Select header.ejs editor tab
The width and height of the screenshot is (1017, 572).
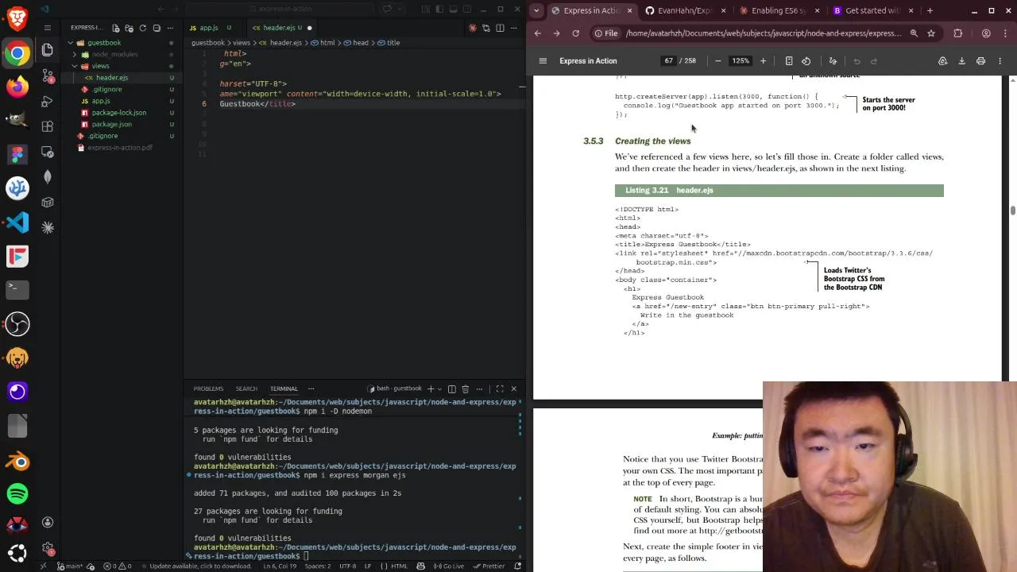282,28
